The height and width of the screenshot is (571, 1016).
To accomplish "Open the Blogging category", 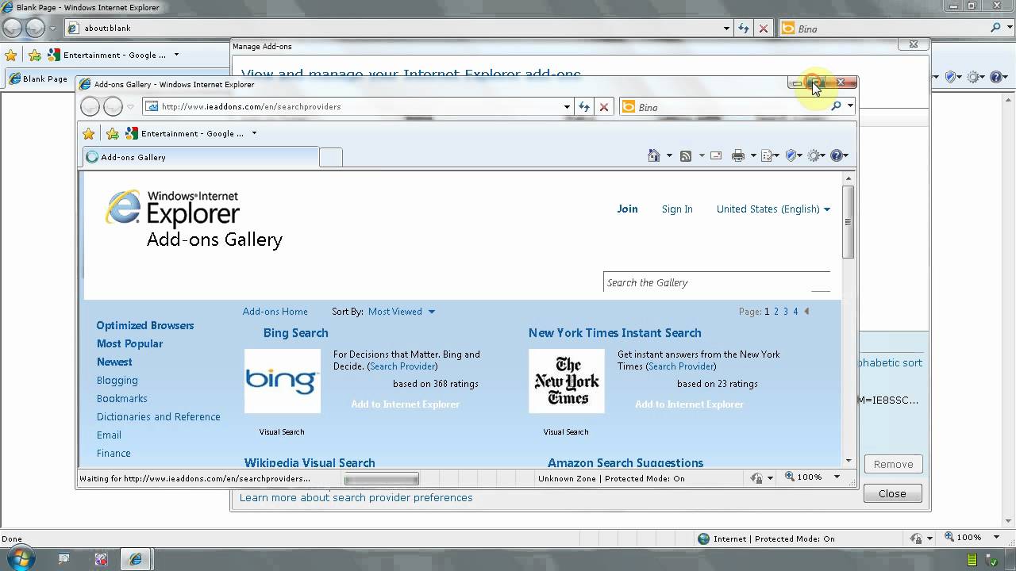I will [x=117, y=381].
